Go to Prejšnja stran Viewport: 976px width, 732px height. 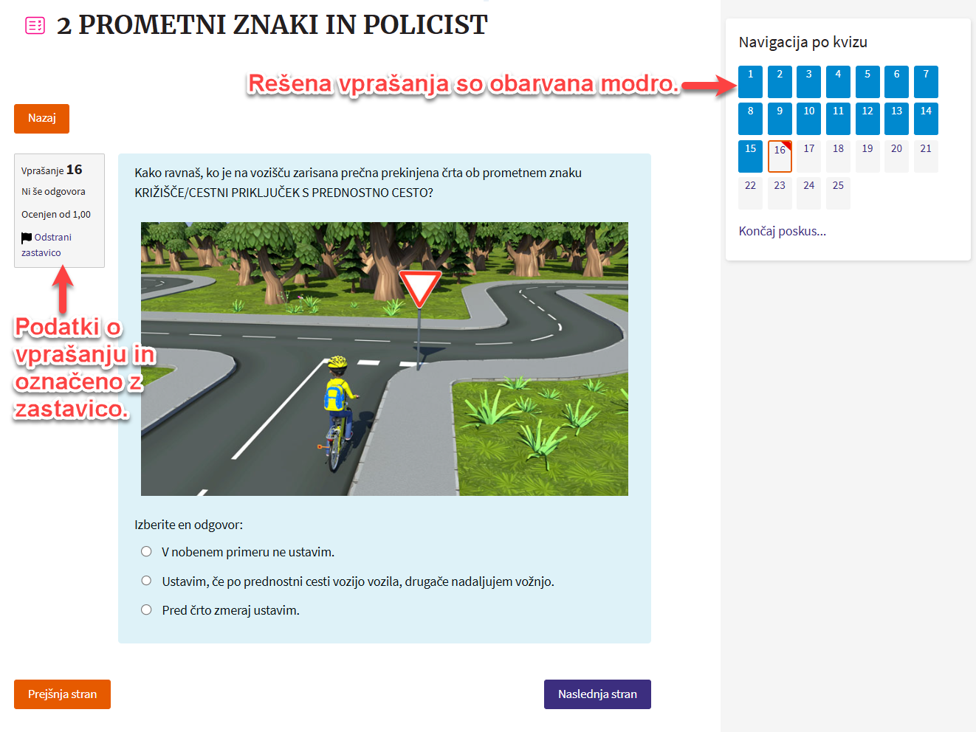click(62, 694)
